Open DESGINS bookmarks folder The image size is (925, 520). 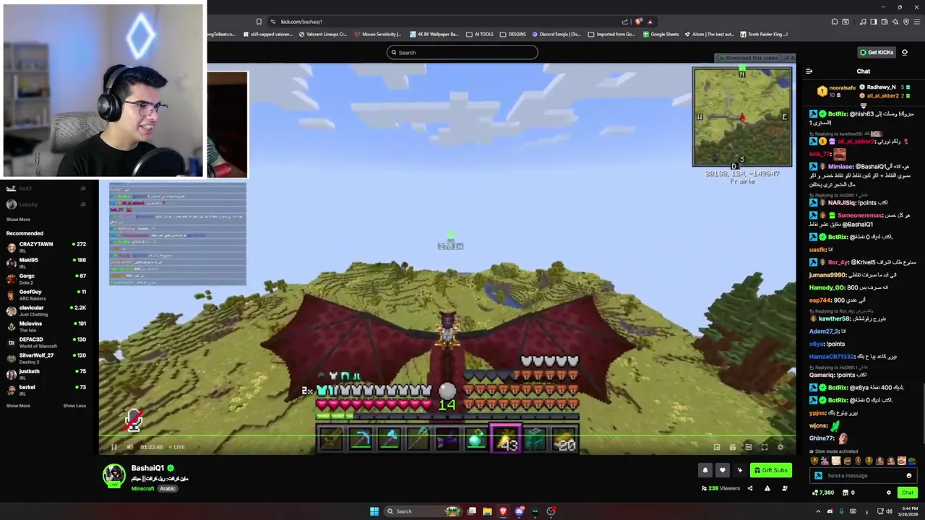tap(513, 34)
